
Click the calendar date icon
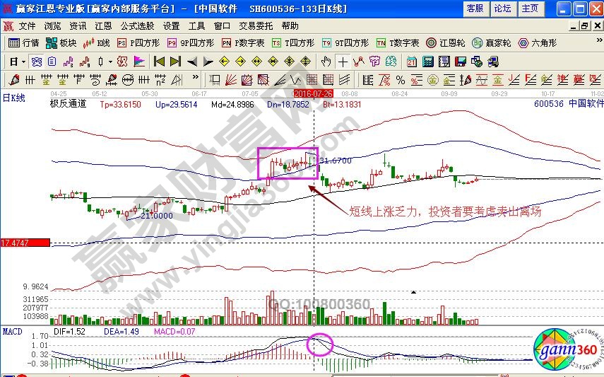coord(411,62)
